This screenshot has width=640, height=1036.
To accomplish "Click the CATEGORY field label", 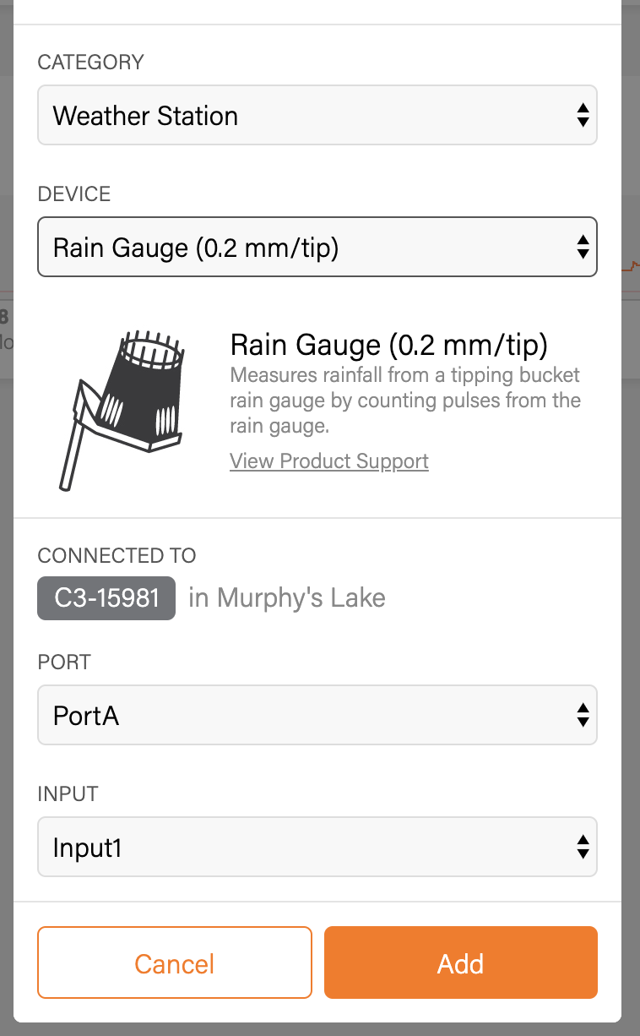I will 91,62.
